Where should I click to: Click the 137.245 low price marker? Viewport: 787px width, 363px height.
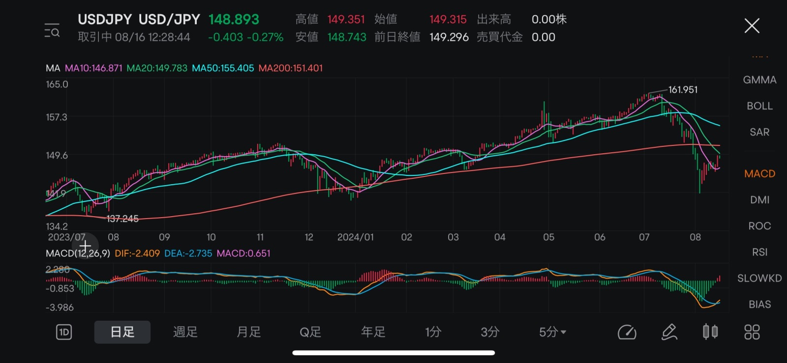point(122,219)
